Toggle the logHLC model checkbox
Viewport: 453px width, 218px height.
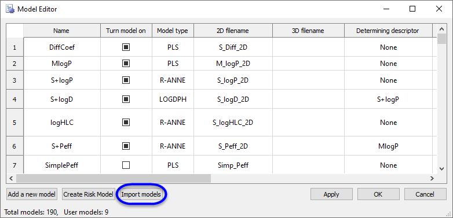pos(126,123)
